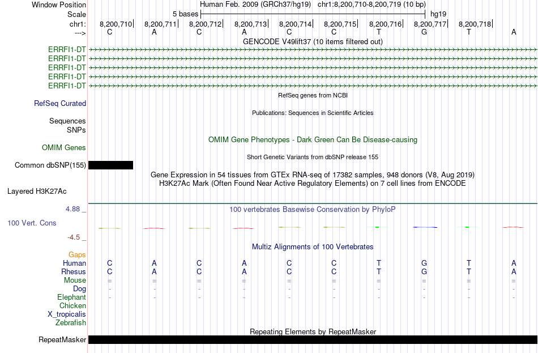Click the X_tropicalis species label
538x353 pixels.
point(67,314)
